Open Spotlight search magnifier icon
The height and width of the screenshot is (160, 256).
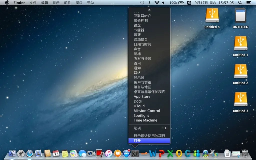(x=240, y=3)
